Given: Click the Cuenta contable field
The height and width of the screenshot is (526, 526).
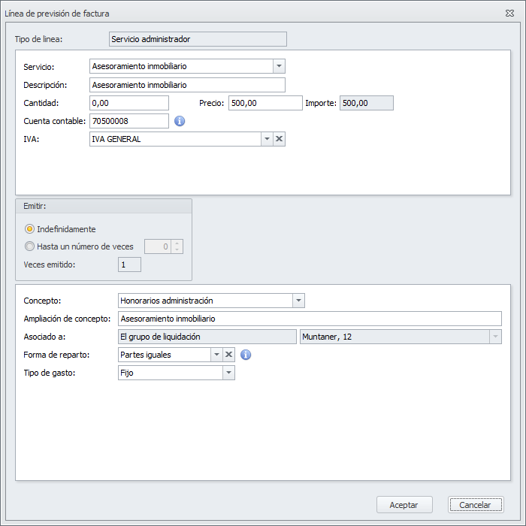Looking at the screenshot, I should (x=128, y=121).
